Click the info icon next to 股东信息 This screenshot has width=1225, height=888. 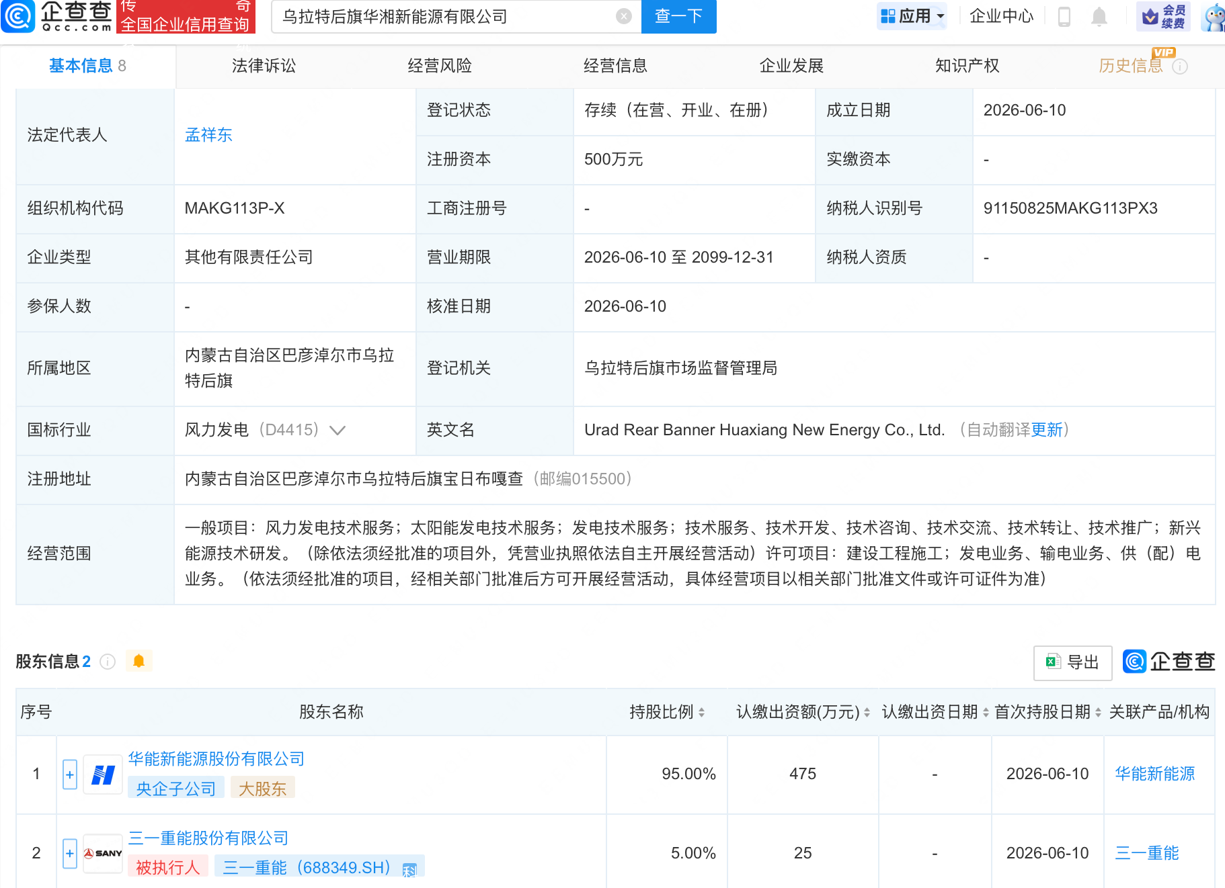click(108, 662)
